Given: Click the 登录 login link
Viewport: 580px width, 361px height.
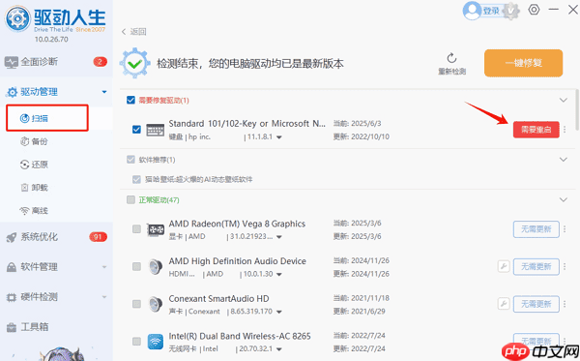Looking at the screenshot, I should click(492, 11).
